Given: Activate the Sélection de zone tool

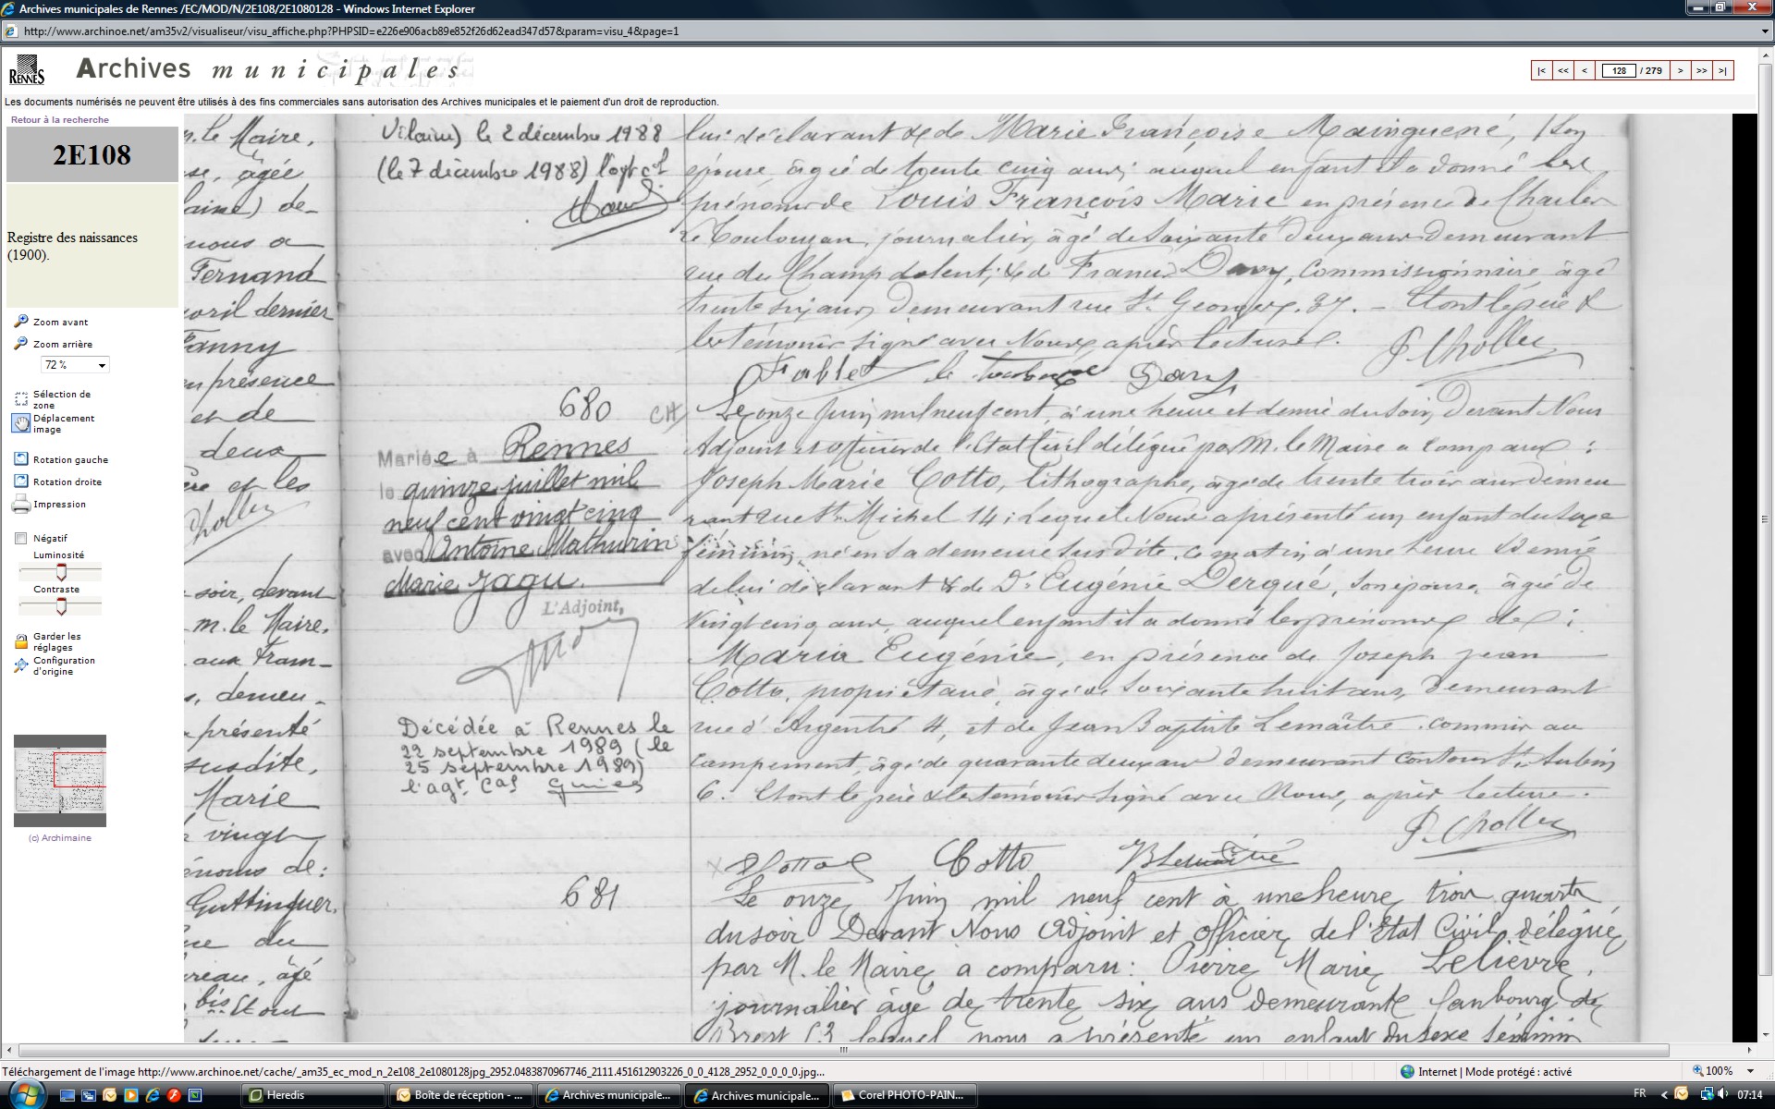Looking at the screenshot, I should point(21,399).
